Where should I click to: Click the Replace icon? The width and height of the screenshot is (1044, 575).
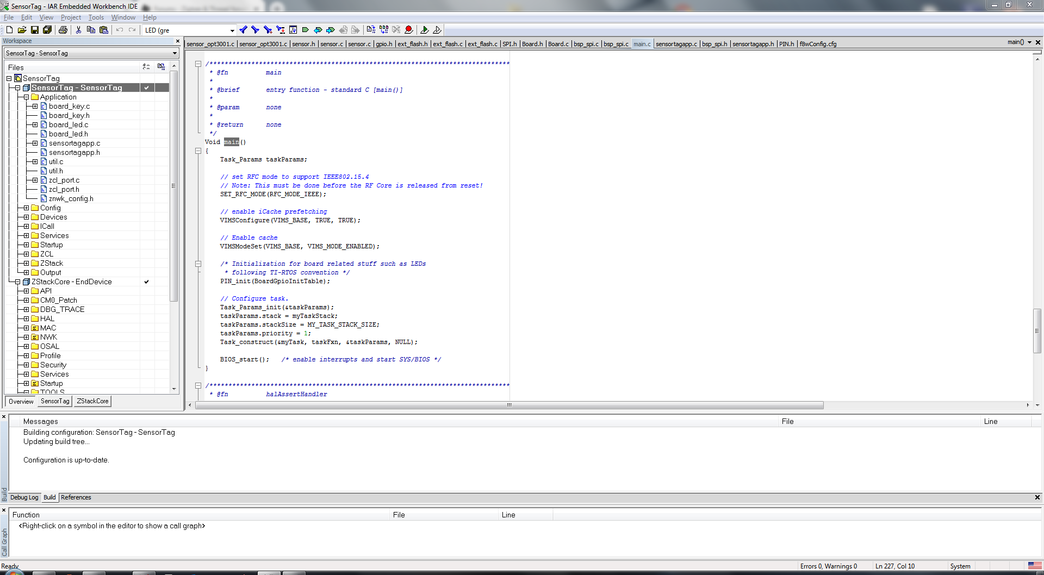pos(281,30)
